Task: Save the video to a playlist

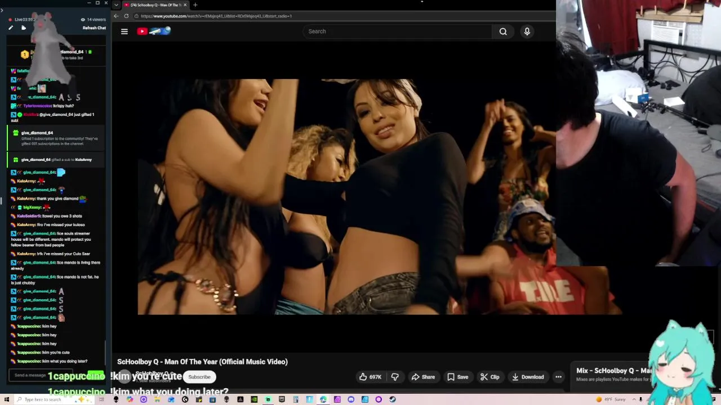Action: (x=457, y=377)
